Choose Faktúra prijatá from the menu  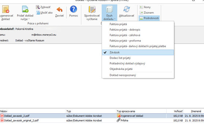click(x=138, y=24)
